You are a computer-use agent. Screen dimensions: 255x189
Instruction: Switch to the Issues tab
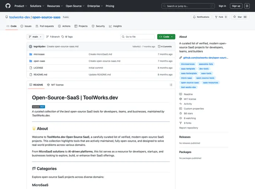click(x=26, y=26)
